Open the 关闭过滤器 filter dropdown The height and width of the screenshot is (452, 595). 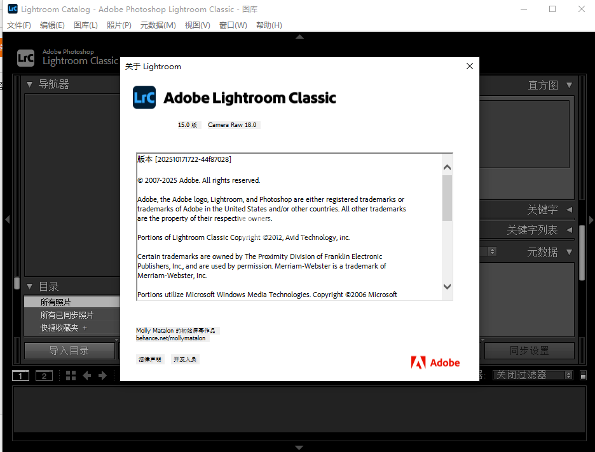(533, 375)
